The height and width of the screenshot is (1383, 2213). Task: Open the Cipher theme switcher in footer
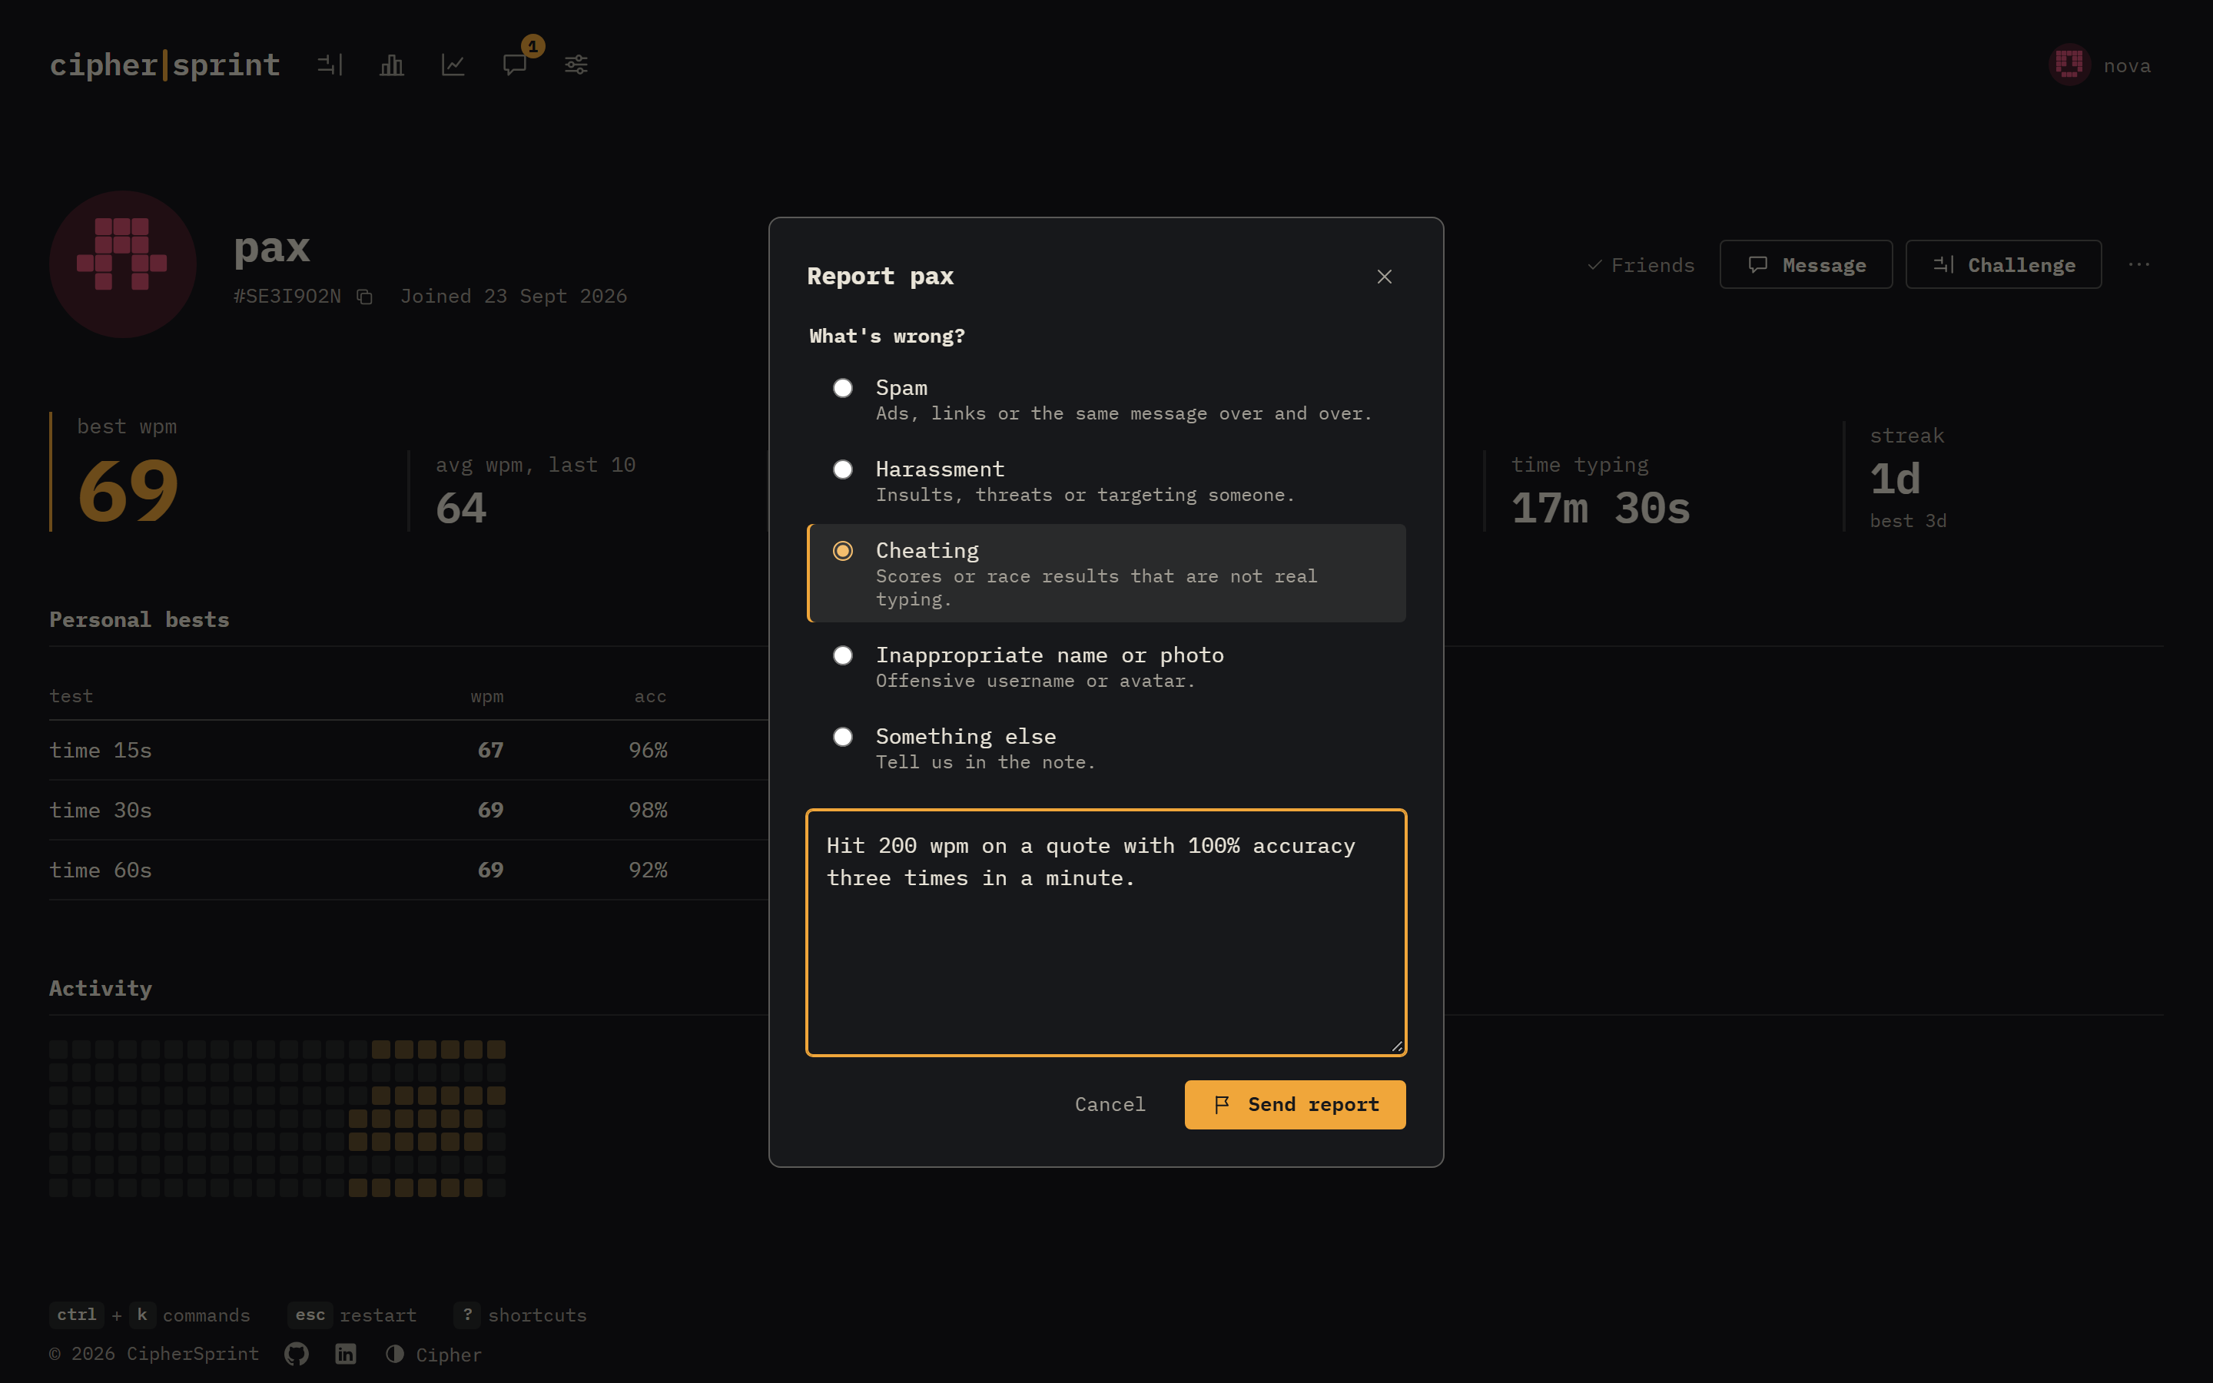tap(433, 1355)
